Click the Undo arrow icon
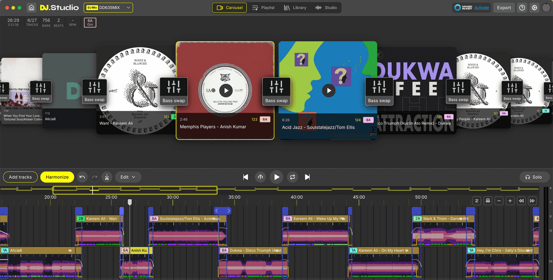 (82, 177)
